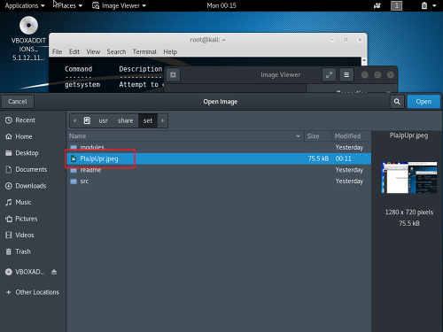
Task: Click the blue Open button
Action: 424,102
